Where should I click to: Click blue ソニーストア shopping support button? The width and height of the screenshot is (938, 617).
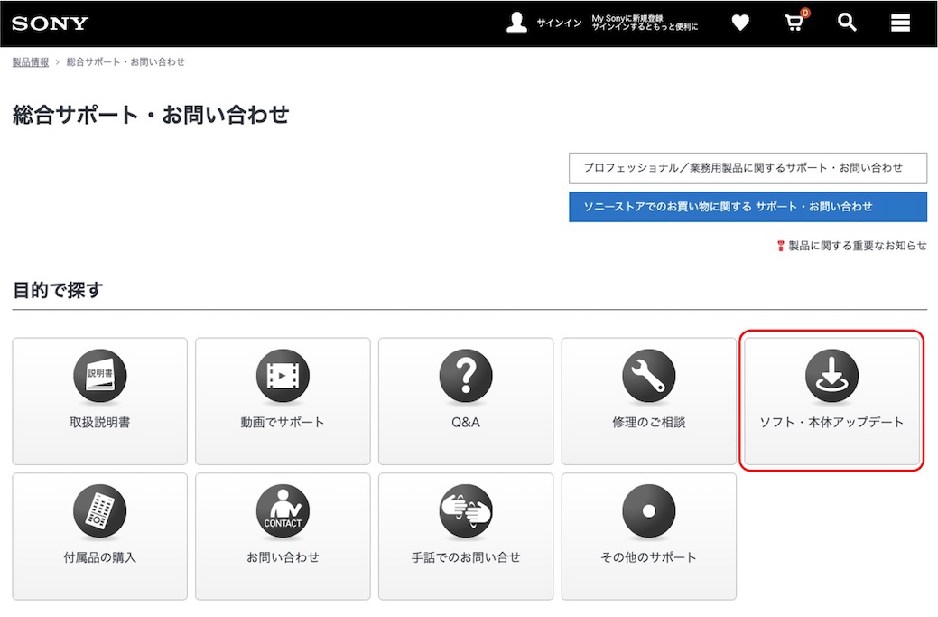[x=748, y=207]
